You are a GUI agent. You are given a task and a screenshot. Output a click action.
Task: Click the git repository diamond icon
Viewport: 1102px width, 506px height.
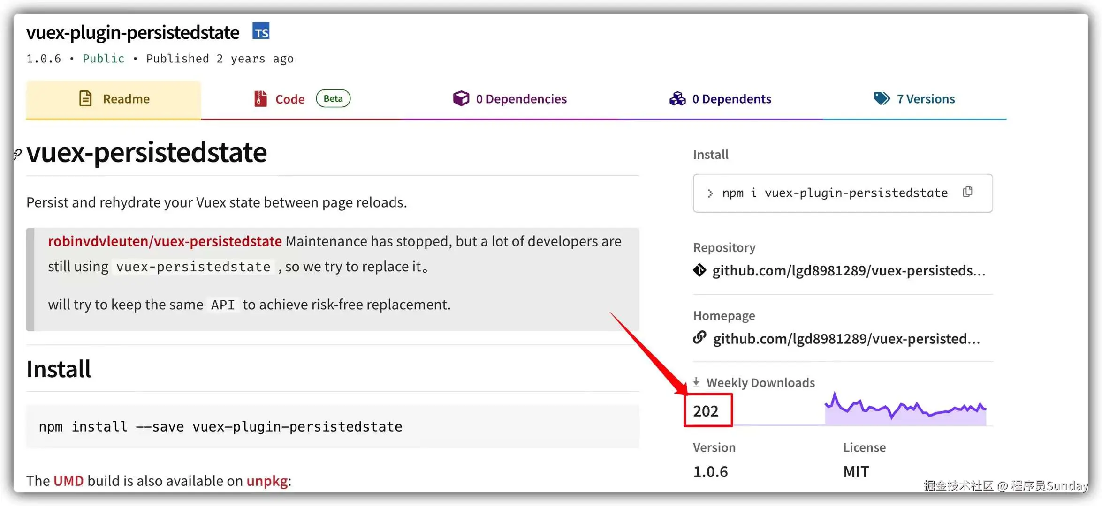pos(699,270)
